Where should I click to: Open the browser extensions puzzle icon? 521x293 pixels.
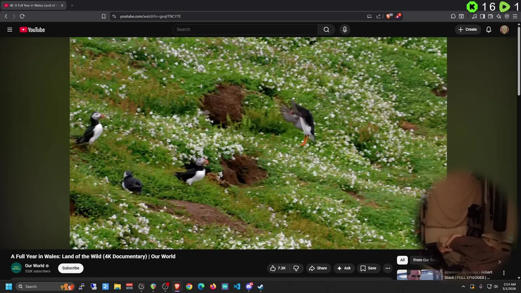click(453, 16)
